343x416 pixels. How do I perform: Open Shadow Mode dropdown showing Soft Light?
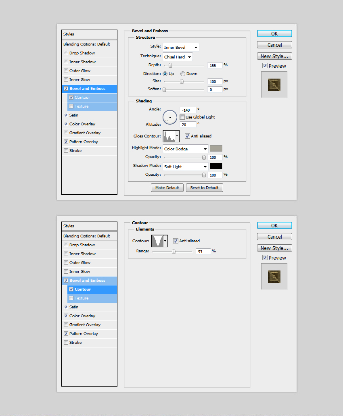tap(186, 166)
